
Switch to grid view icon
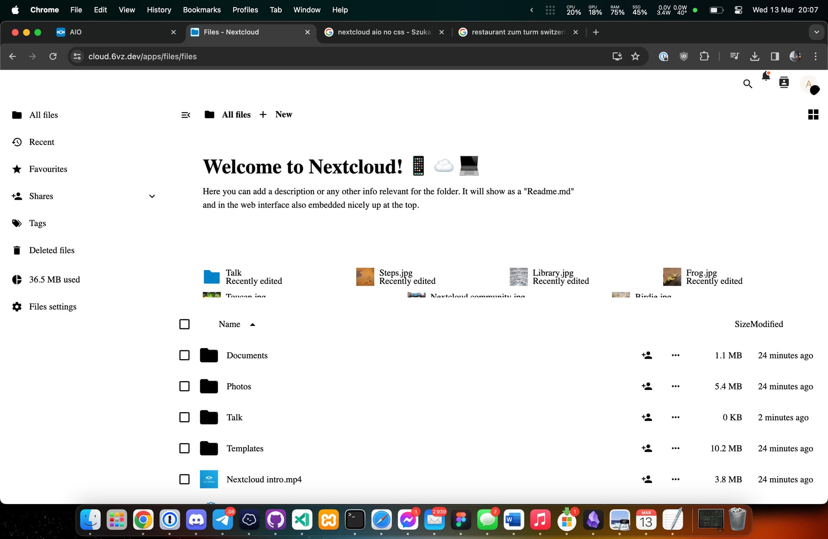pos(813,114)
